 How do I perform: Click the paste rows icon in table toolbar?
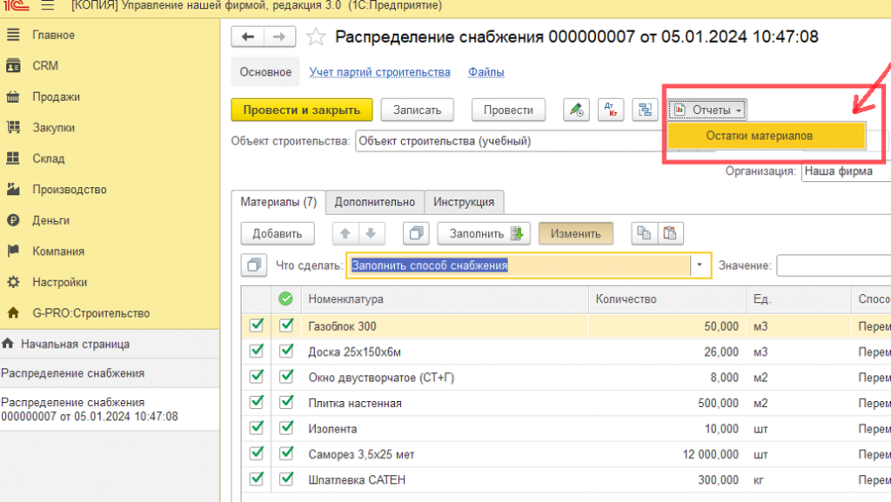point(671,233)
